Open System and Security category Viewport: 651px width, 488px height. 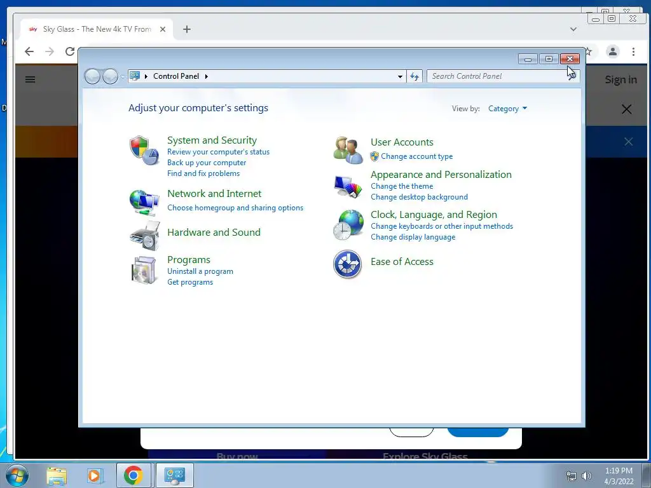coord(212,140)
